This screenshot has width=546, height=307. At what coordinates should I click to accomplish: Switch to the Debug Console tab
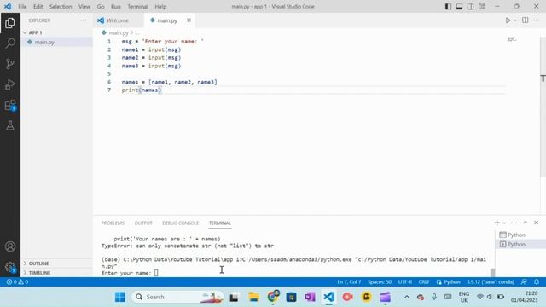[180, 223]
